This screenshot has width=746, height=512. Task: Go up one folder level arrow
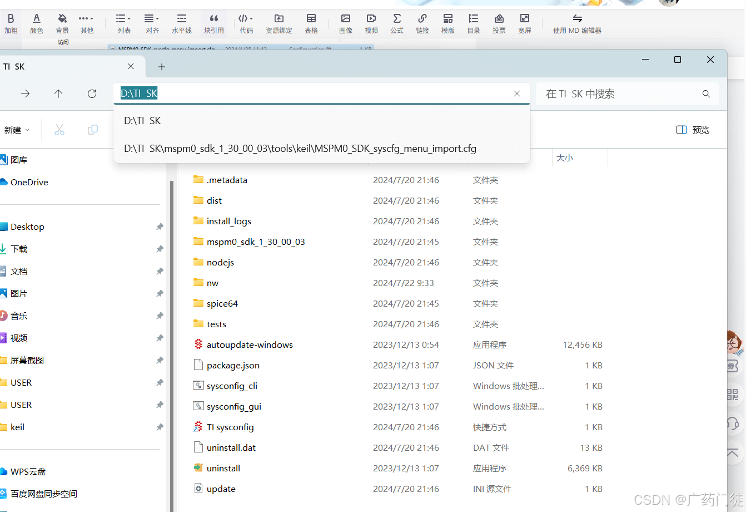tap(58, 94)
